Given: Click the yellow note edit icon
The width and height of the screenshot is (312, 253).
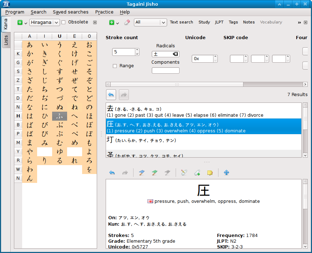Looking at the screenshot, I should point(210,173).
